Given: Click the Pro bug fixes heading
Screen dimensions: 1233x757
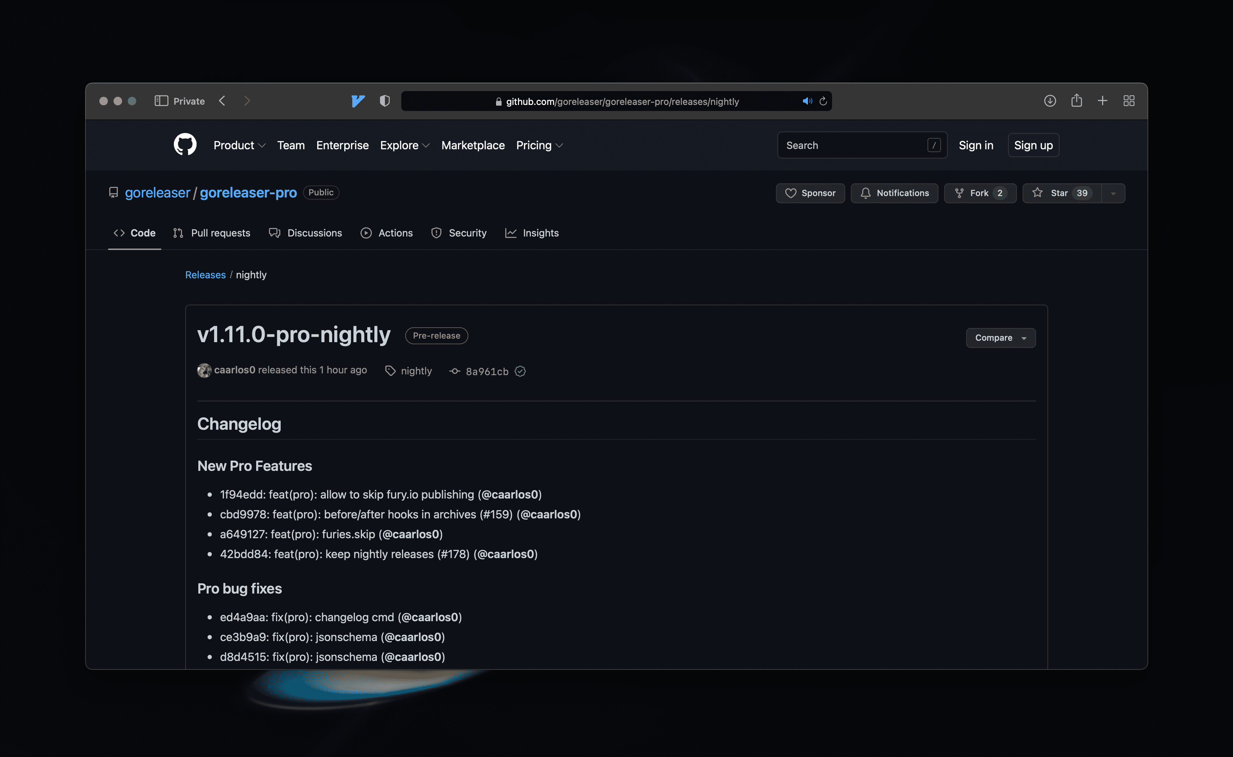Looking at the screenshot, I should (x=240, y=589).
